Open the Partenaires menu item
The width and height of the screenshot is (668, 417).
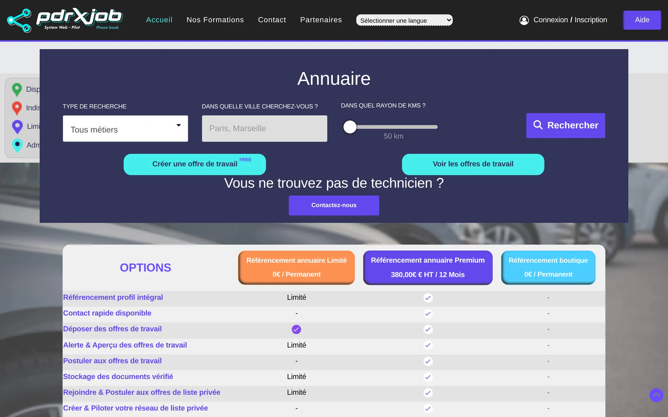coord(321,20)
